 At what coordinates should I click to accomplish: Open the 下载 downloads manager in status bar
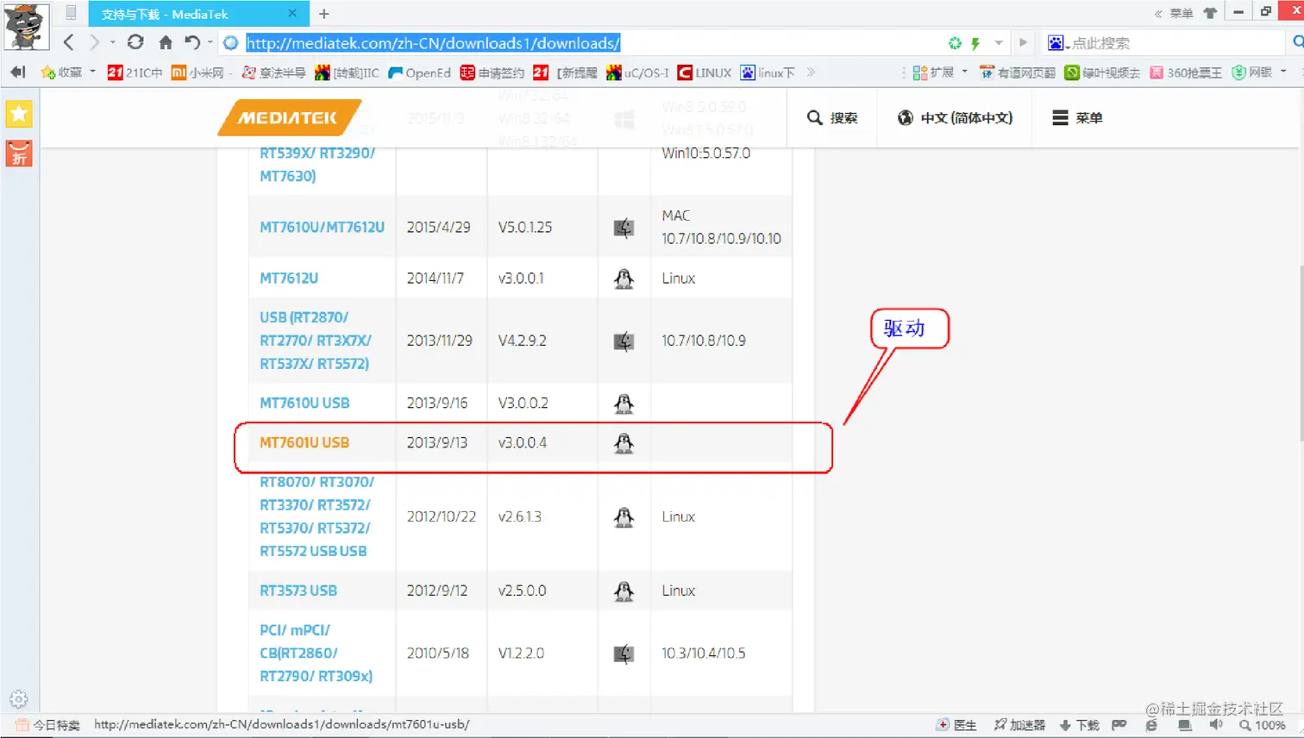(x=1079, y=725)
